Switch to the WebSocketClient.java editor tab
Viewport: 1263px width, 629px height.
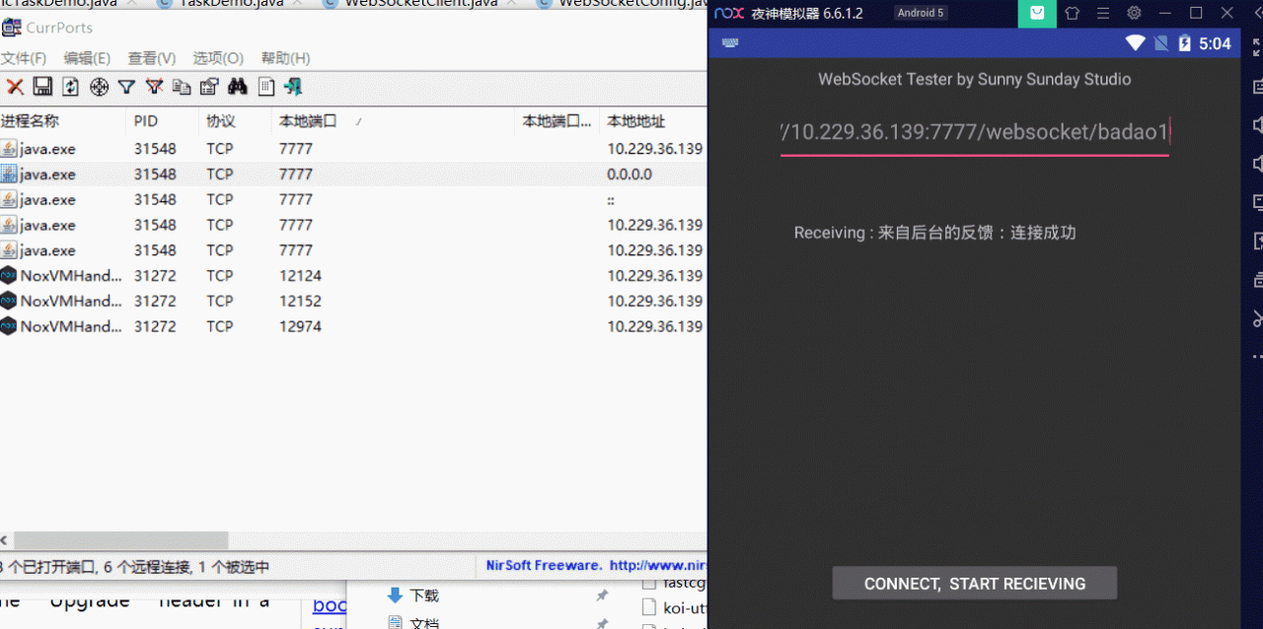click(x=420, y=5)
